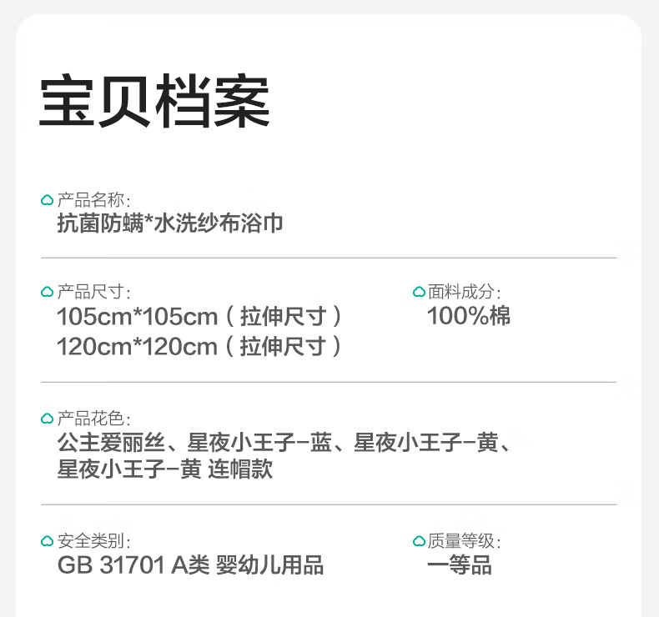Click the 产品尺寸 label

coord(93,293)
